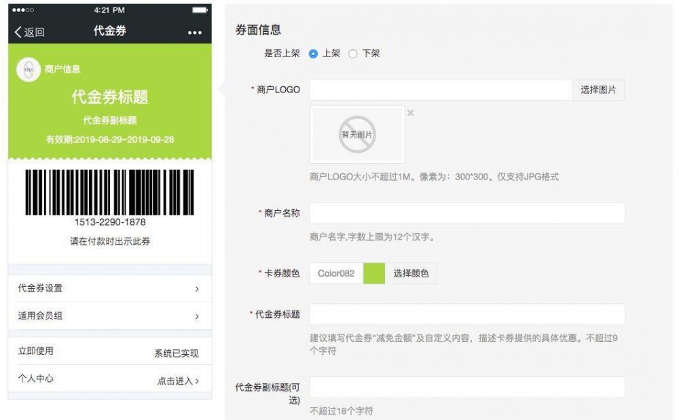Image resolution: width=679 pixels, height=420 pixels.
Task: Focus the 商户名称 input field
Action: (466, 213)
